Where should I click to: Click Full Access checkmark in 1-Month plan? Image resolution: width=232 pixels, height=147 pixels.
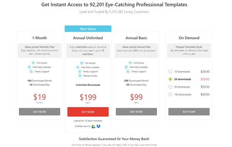(x=33, y=63)
